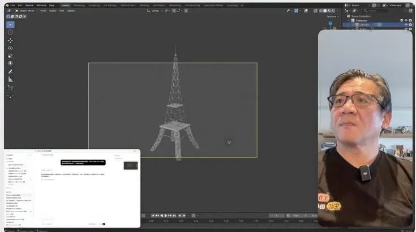Open the outliner display mode dropdown
Image resolution: width=416 pixels, height=232 pixels.
click(x=355, y=11)
